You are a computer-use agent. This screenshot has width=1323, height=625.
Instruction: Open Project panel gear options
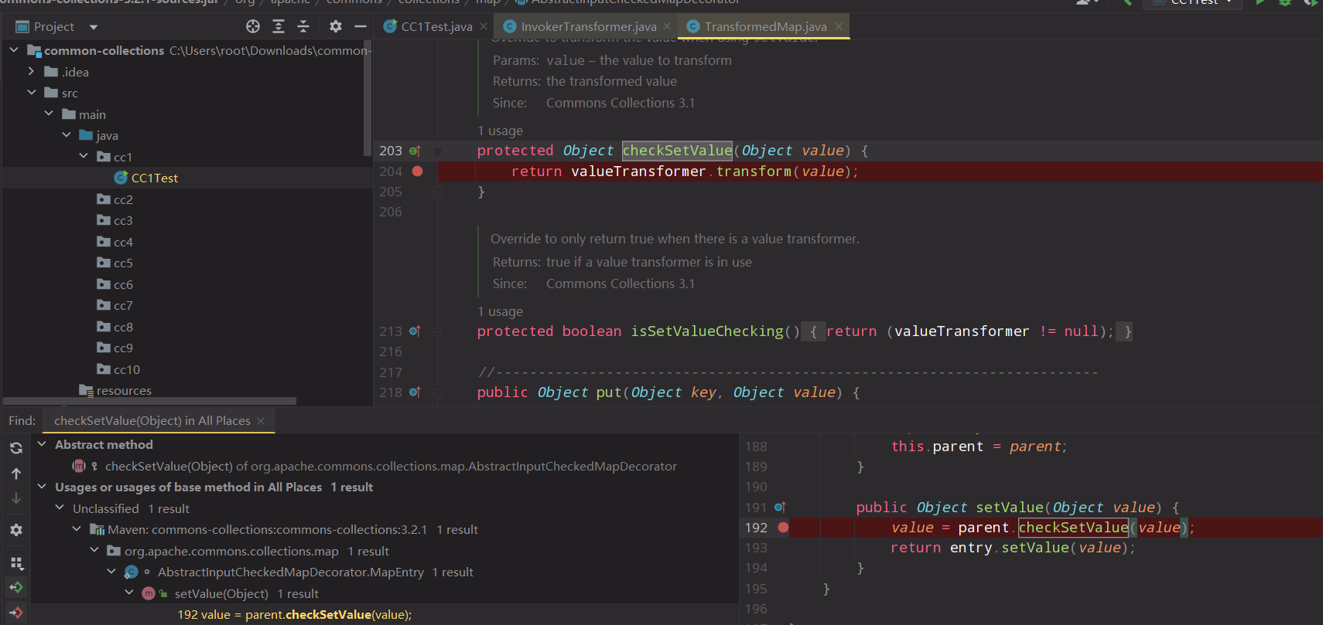pos(335,26)
